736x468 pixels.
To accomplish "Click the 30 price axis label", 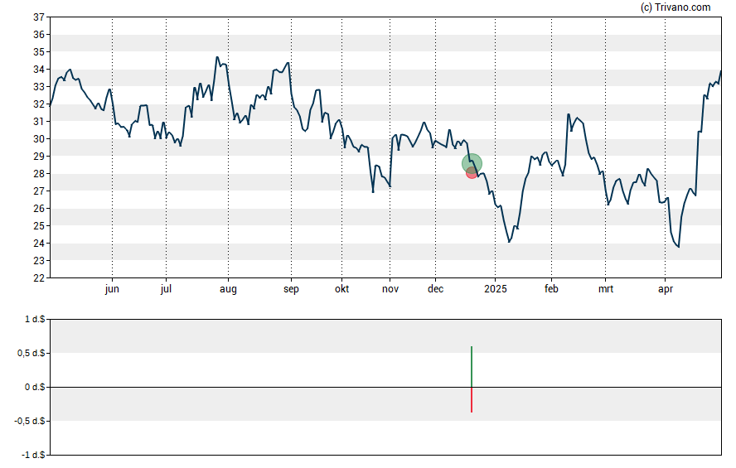I will [x=38, y=139].
